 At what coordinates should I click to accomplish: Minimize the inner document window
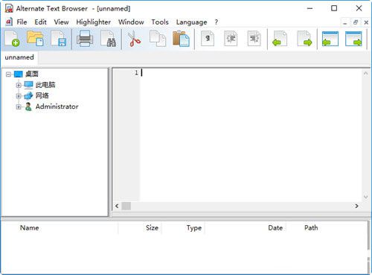pos(345,22)
